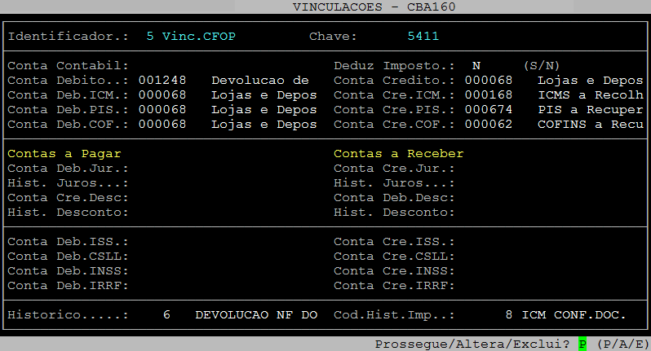The width and height of the screenshot is (651, 351).
Task: Click the Conta Debito code 001248
Action: point(162,80)
